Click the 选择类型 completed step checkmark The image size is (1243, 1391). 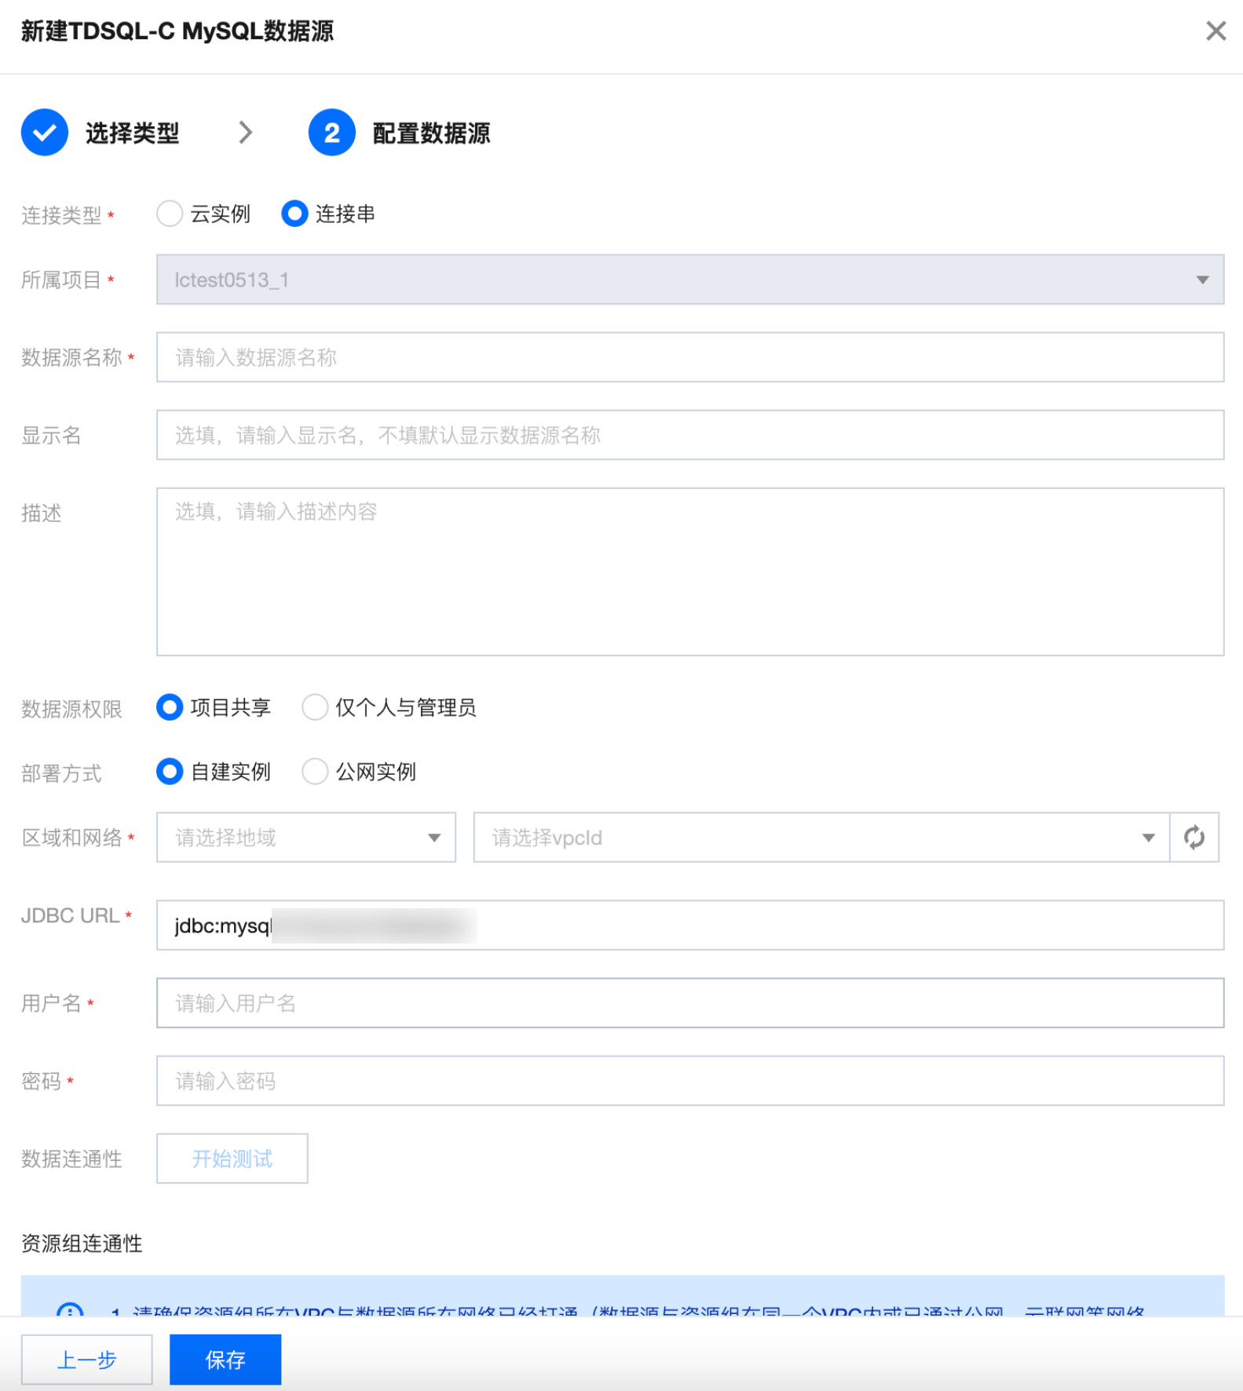click(45, 133)
